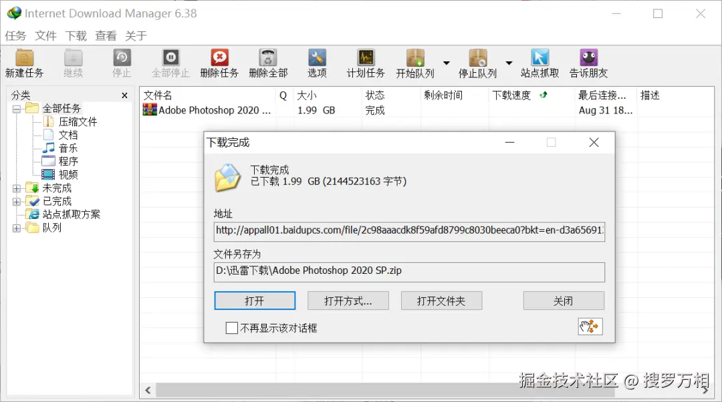Expand the 已完成 tree node
This screenshot has width=722, height=402.
point(17,202)
